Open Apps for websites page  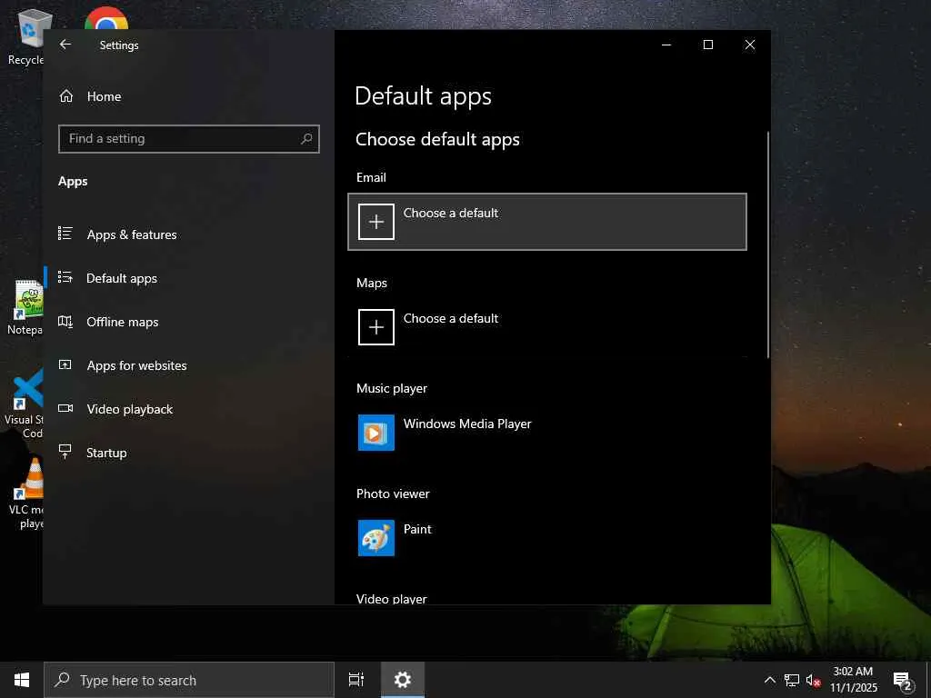[x=189, y=365]
